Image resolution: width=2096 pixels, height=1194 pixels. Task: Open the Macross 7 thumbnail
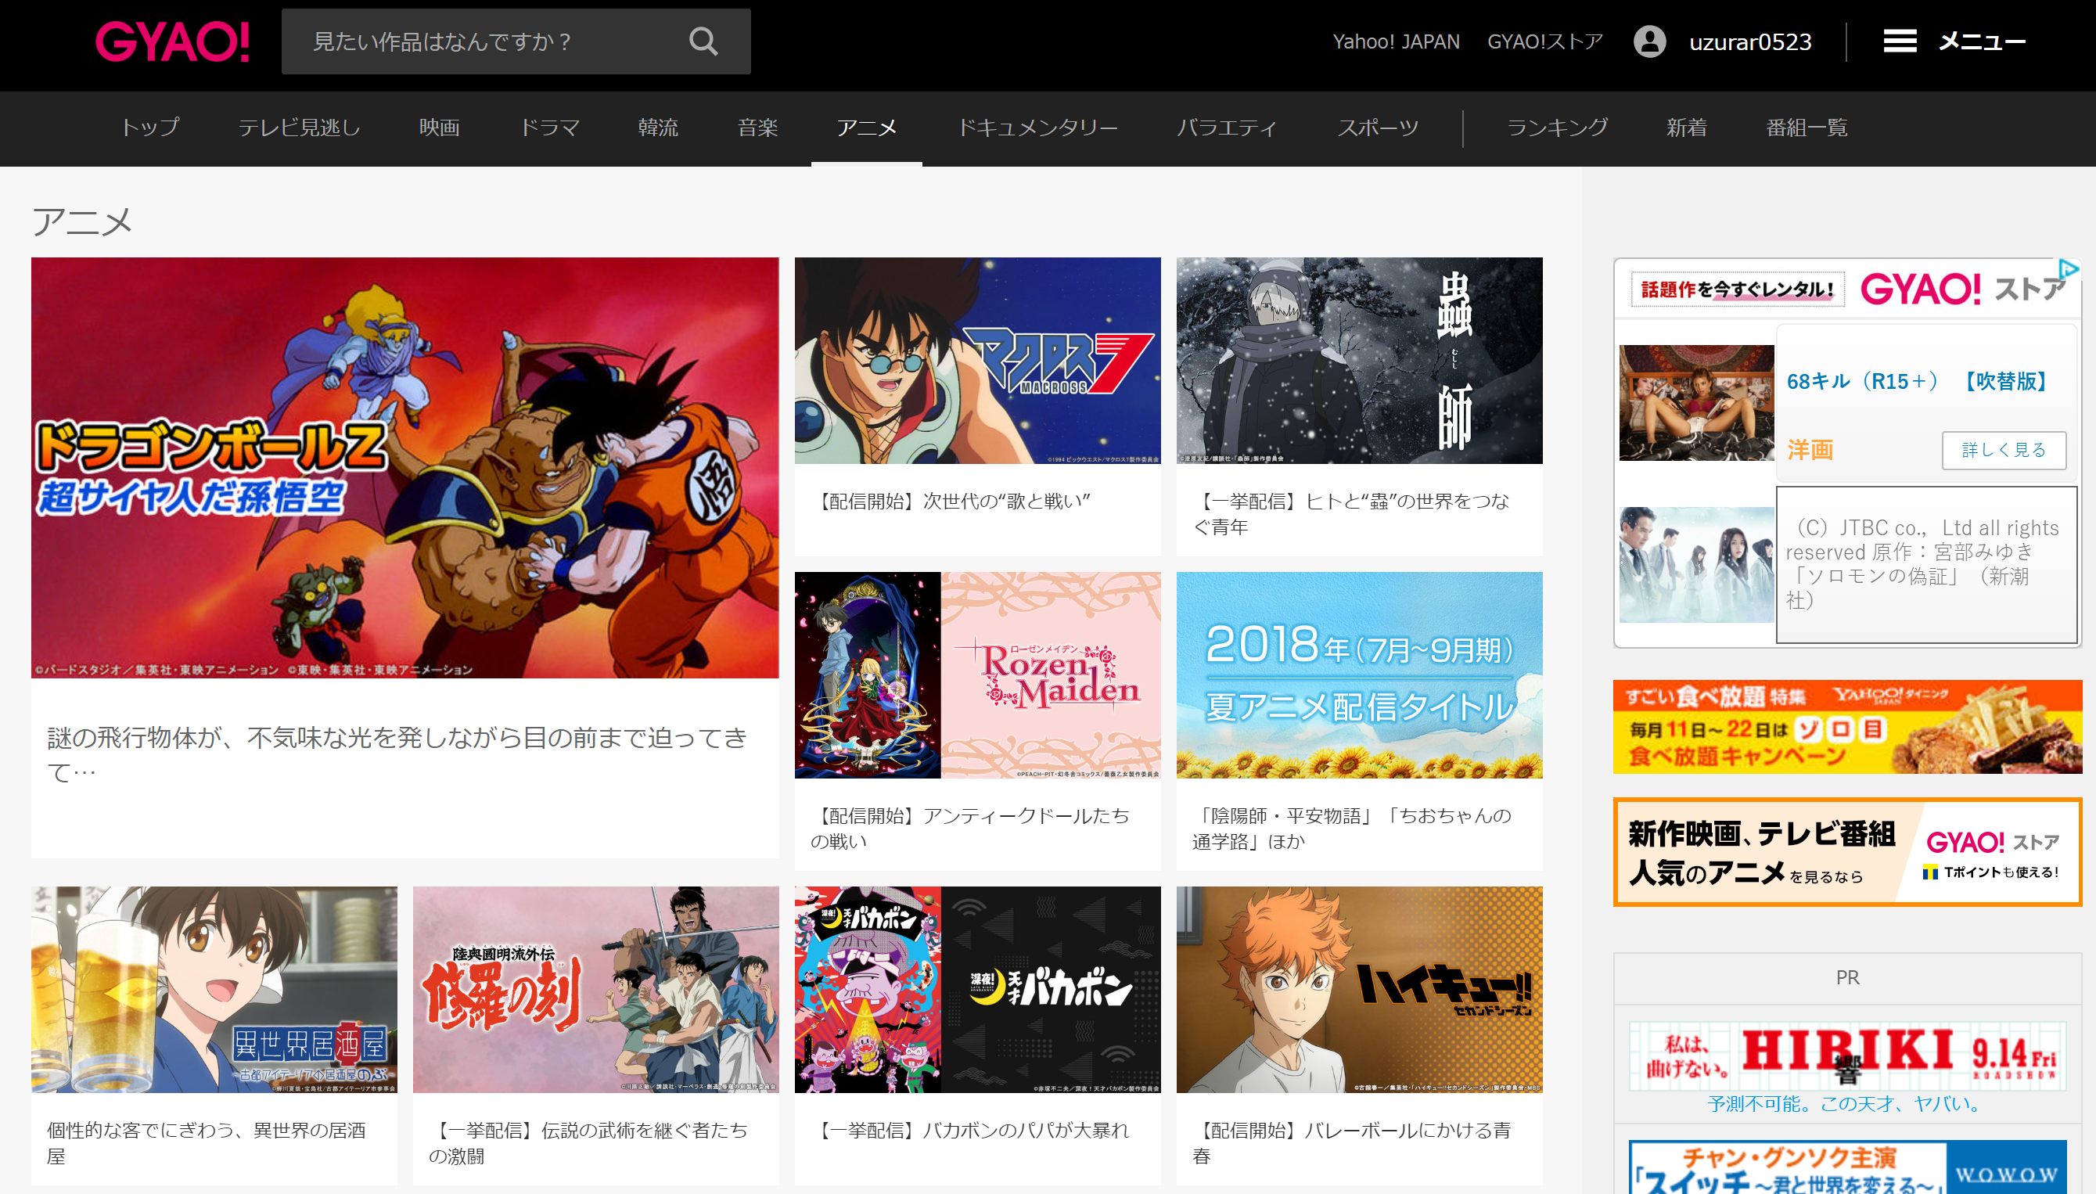(x=977, y=361)
